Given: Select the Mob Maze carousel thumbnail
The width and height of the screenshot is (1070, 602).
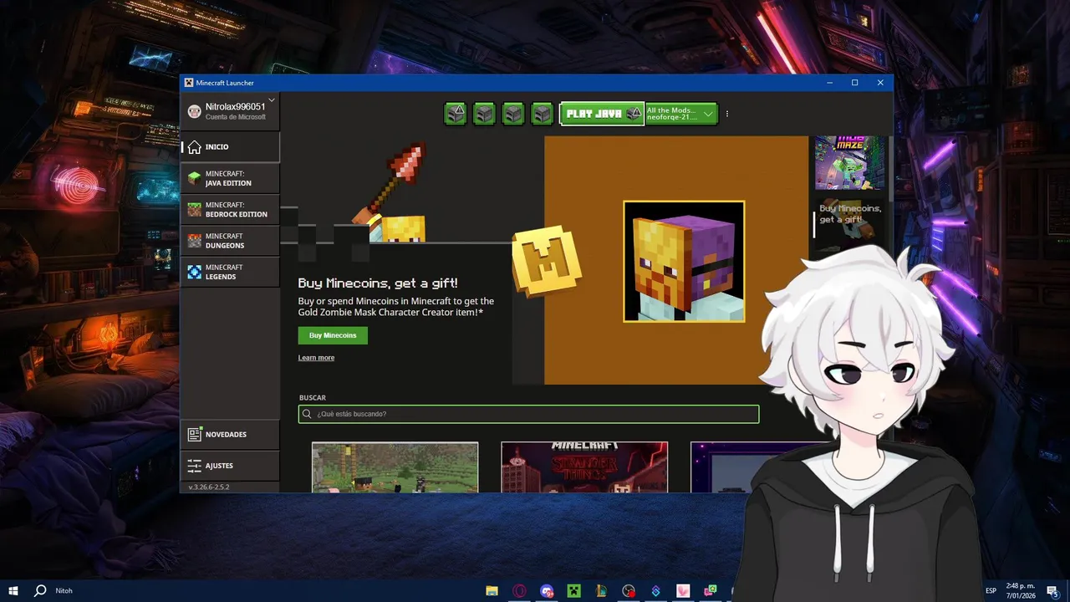Looking at the screenshot, I should click(849, 162).
